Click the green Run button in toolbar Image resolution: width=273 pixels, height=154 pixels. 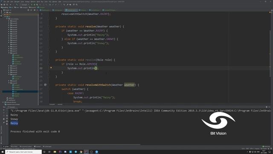(32, 5)
